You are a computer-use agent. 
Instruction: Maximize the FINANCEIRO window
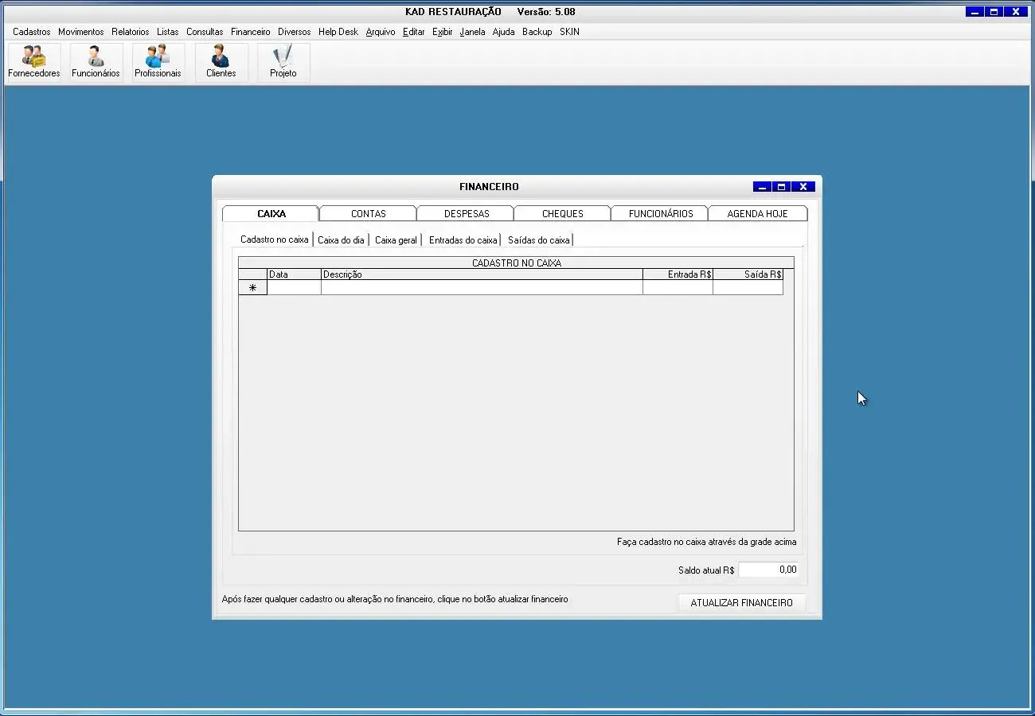pyautogui.click(x=783, y=186)
